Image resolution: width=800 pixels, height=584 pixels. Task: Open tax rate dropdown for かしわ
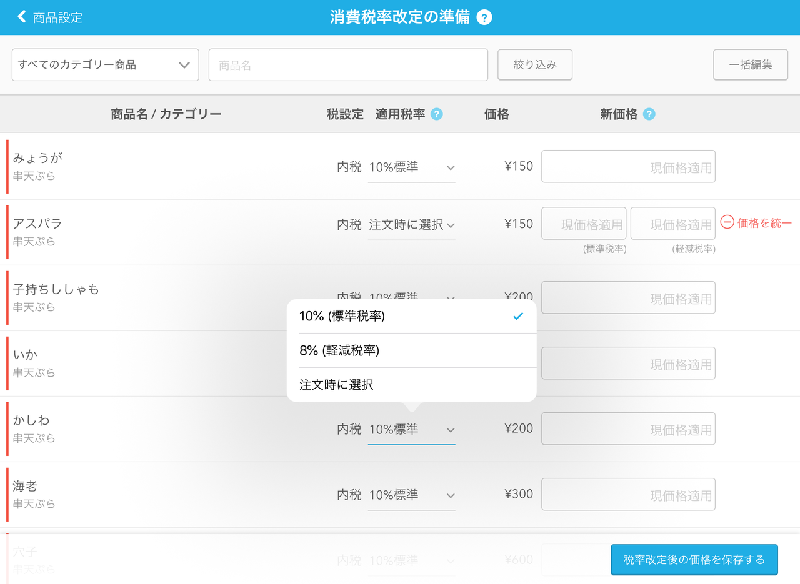pyautogui.click(x=412, y=430)
